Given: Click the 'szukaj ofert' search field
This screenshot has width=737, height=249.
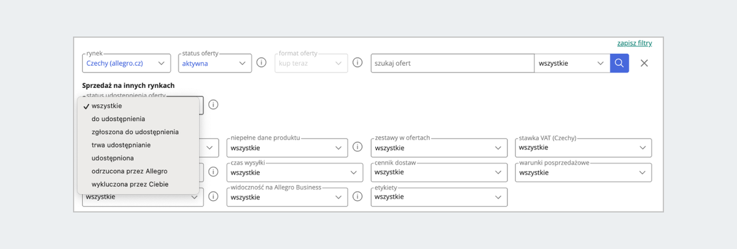Looking at the screenshot, I should (452, 63).
